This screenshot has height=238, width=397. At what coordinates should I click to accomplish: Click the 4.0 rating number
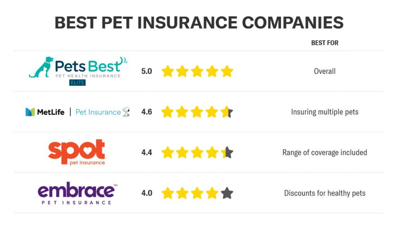coord(147,193)
